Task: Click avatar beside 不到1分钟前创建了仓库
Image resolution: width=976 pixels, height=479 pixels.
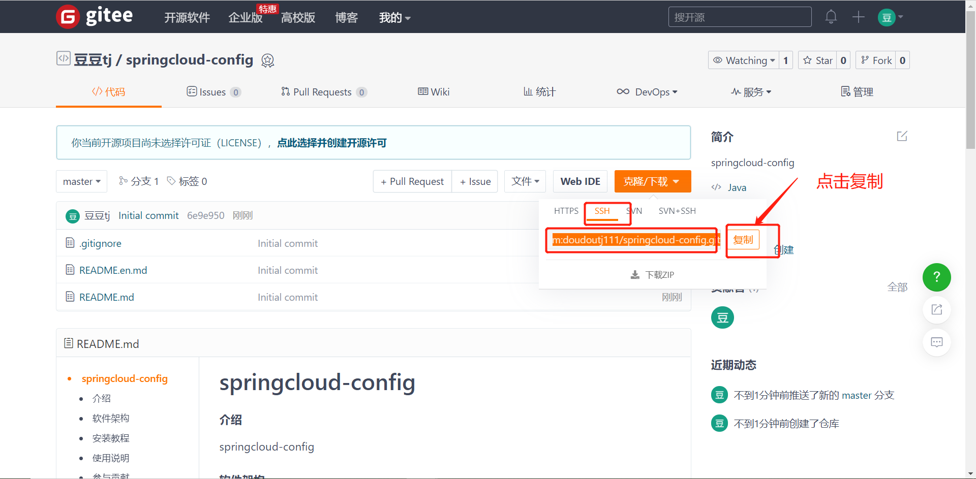Action: (719, 423)
